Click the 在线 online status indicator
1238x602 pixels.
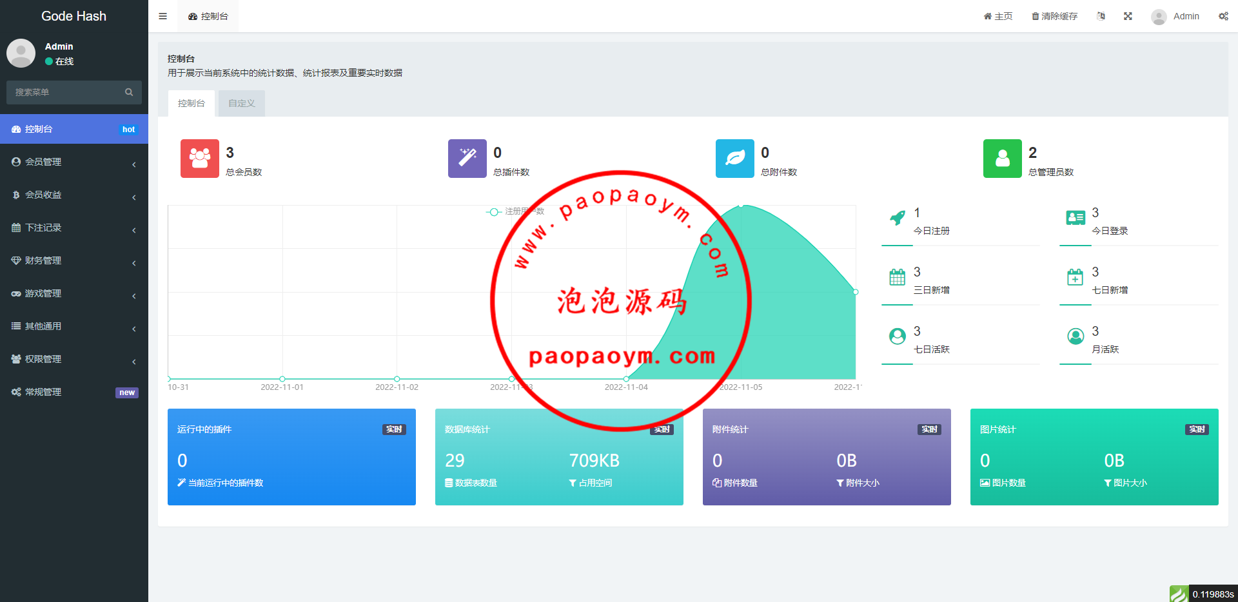coord(59,61)
